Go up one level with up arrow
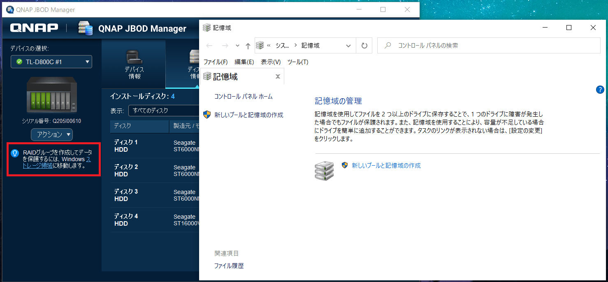 tap(248, 46)
